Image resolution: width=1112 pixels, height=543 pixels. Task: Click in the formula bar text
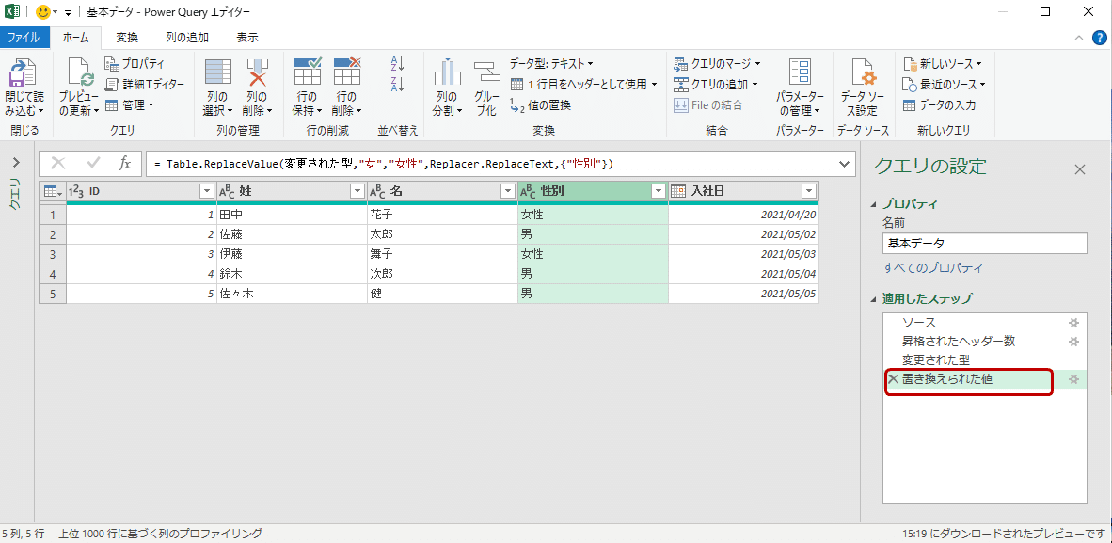(x=383, y=164)
